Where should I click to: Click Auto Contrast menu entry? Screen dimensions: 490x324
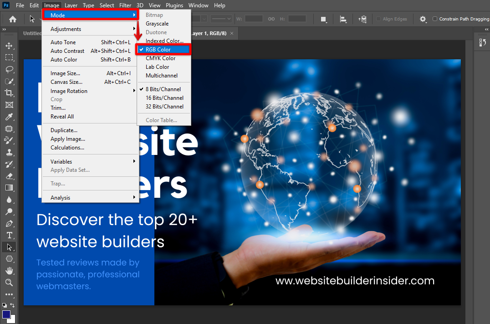coord(67,51)
